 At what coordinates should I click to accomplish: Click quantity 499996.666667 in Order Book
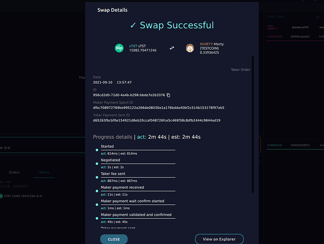click(x=300, y=37)
